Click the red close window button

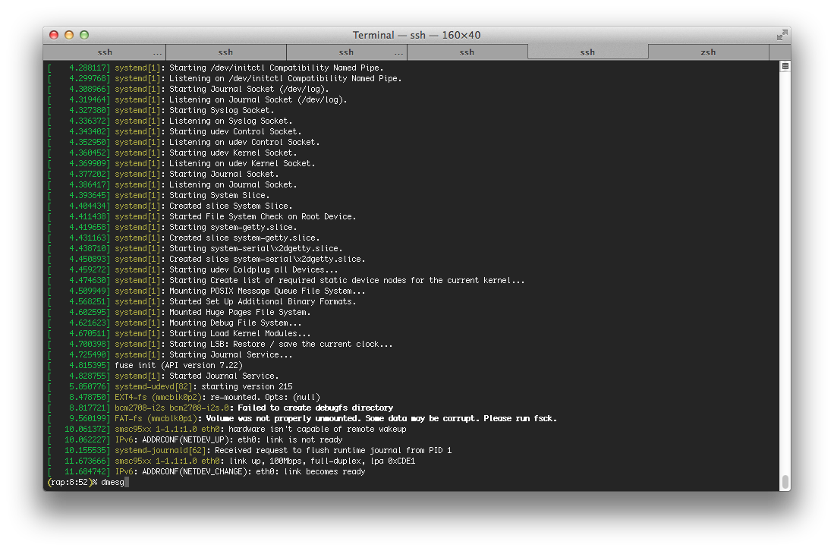point(54,35)
